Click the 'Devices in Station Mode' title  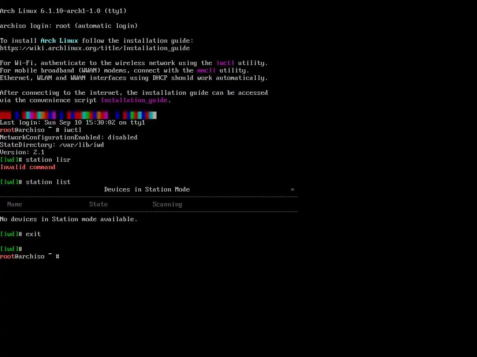tap(147, 190)
